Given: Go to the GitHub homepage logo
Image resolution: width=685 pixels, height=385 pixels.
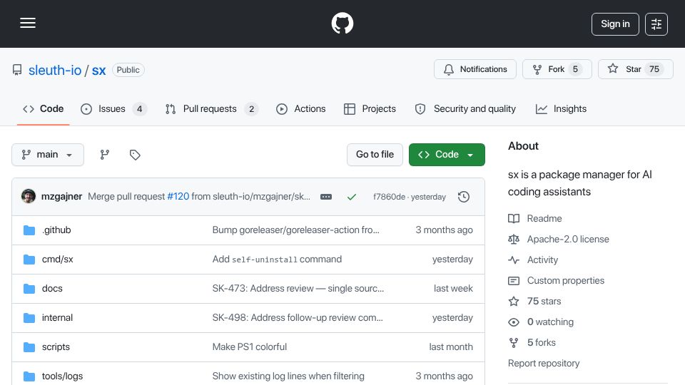Looking at the screenshot, I should coord(342,23).
